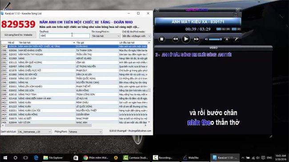Adjust the player volume slider
289x162 pixels.
tap(215, 39)
